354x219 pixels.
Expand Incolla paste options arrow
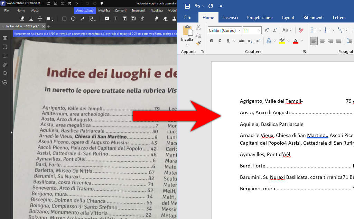(x=187, y=45)
